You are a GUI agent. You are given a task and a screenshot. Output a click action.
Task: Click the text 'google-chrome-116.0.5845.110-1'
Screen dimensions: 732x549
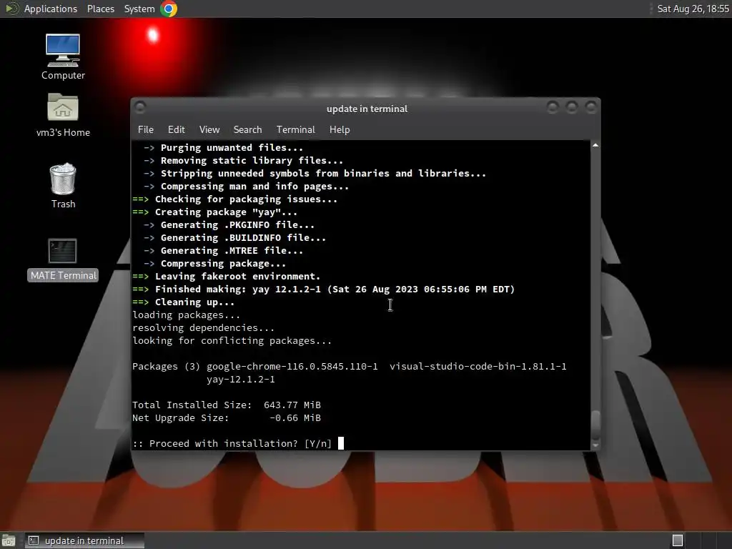292,367
